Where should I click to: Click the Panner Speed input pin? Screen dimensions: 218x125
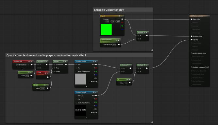pyautogui.click(x=55, y=71)
